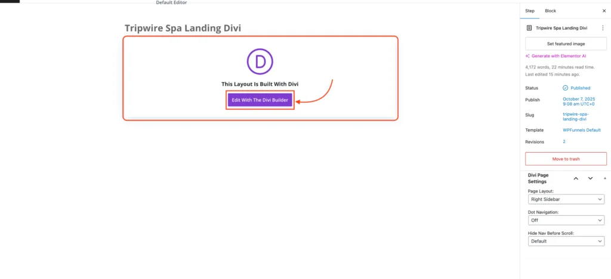Click the page document icon in sidebar
The height and width of the screenshot is (279, 611).
click(x=529, y=28)
